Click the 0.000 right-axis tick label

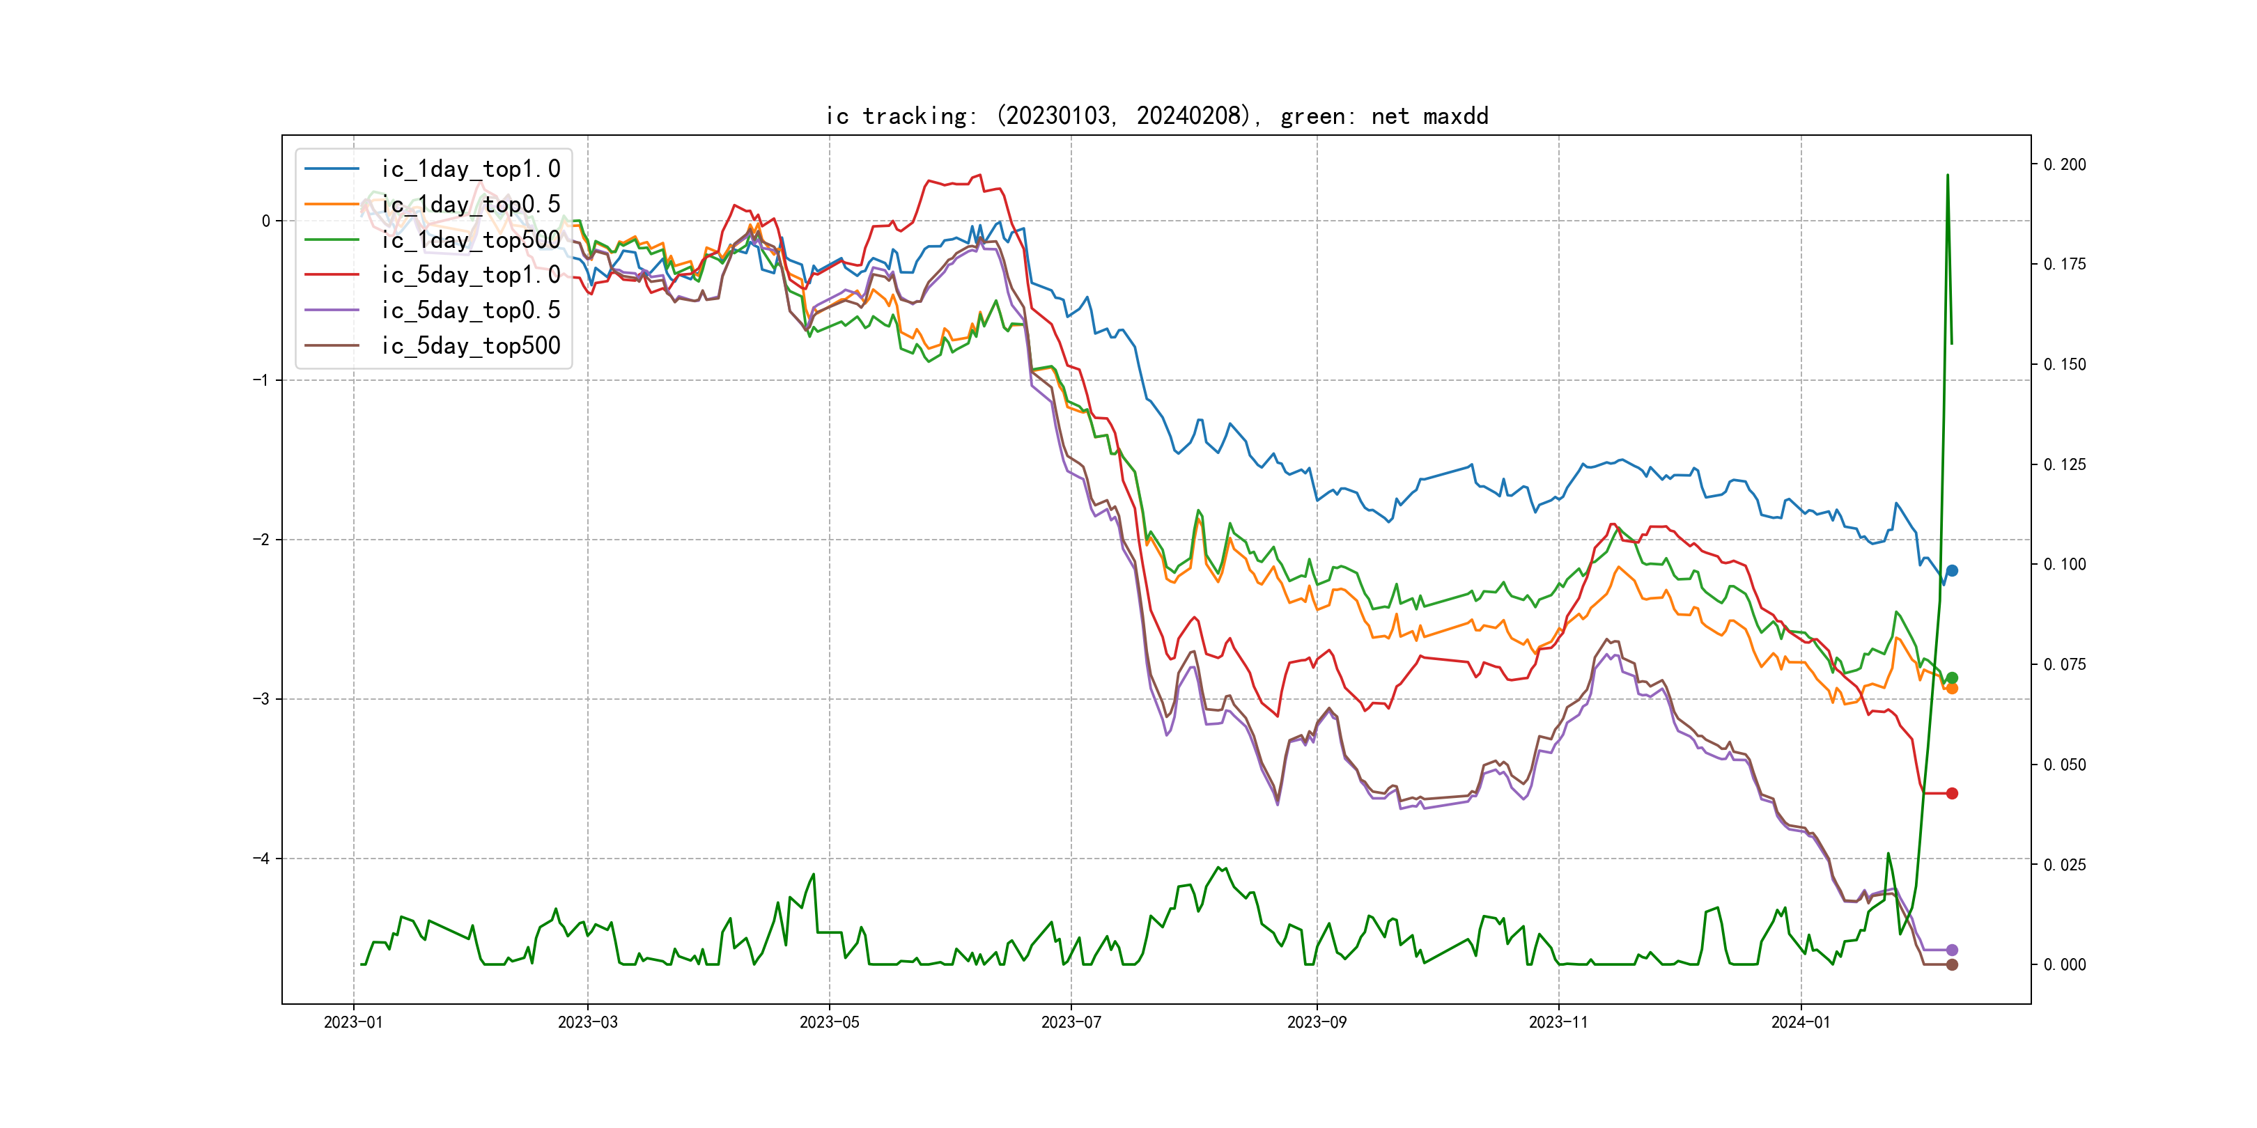click(x=2064, y=964)
